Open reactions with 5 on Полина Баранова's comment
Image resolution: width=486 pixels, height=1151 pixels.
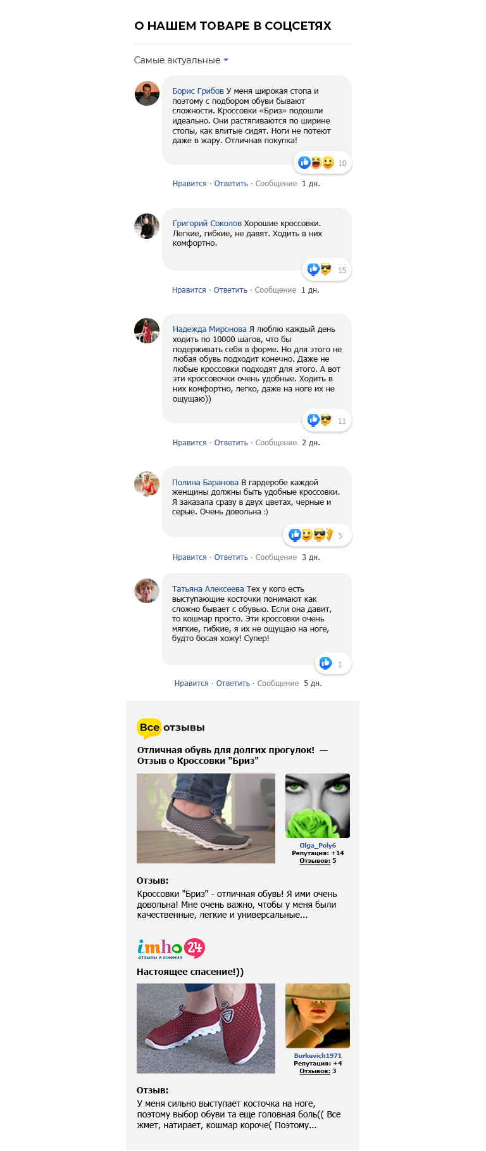pyautogui.click(x=317, y=535)
